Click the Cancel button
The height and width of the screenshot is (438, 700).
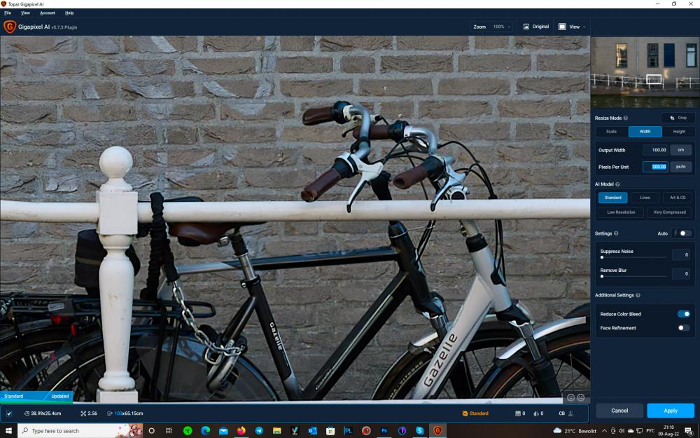click(x=619, y=411)
